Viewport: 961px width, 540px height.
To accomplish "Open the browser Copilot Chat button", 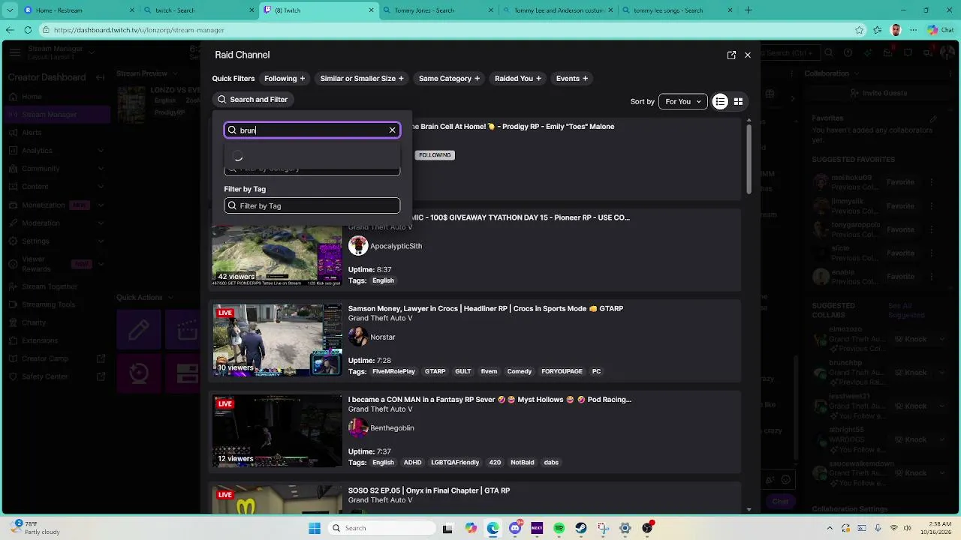I will coord(940,30).
